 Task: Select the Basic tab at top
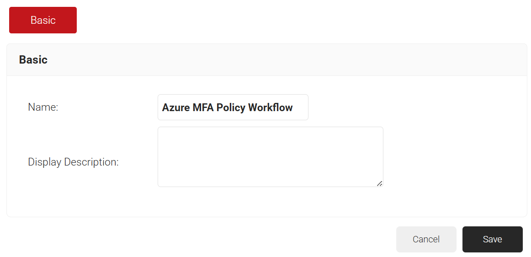coord(43,20)
